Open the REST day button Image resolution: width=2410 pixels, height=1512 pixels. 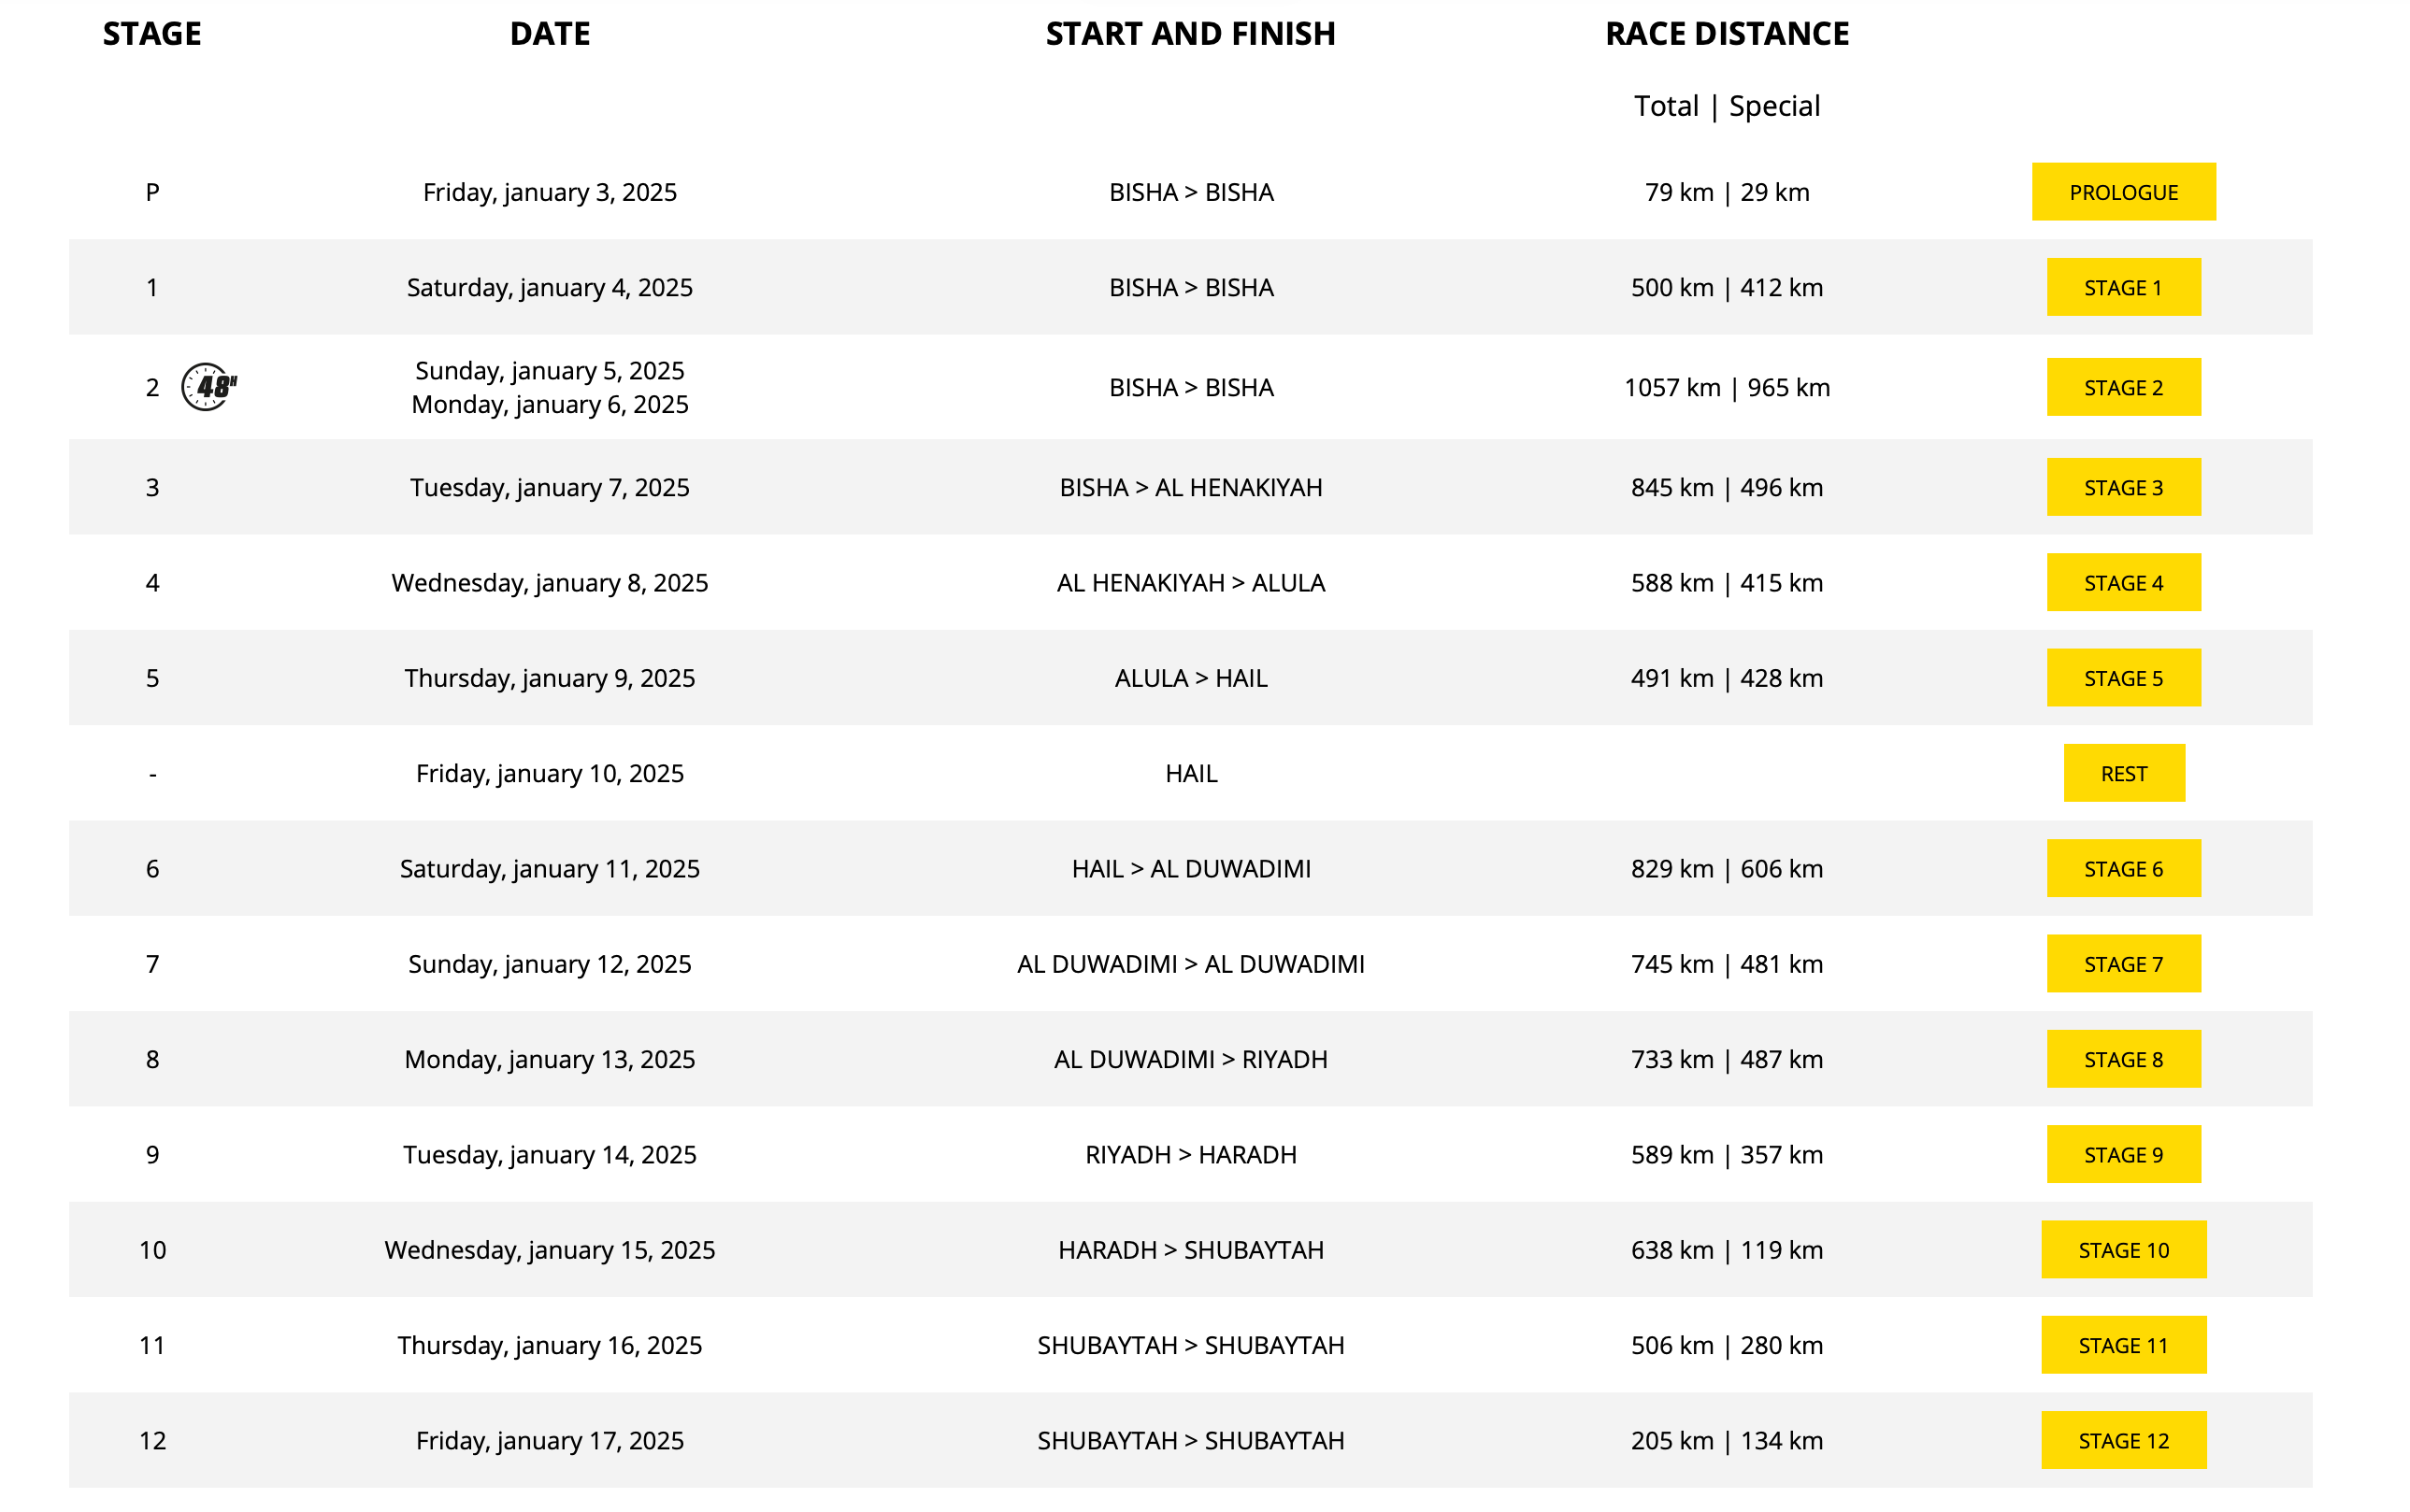tap(2124, 773)
